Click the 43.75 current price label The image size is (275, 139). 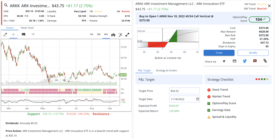tap(123, 75)
